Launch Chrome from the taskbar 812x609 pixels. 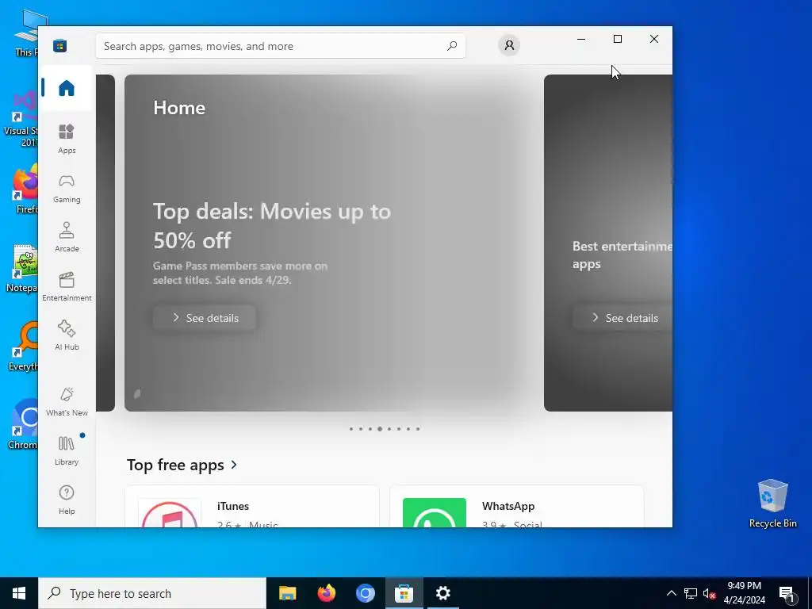tap(365, 593)
